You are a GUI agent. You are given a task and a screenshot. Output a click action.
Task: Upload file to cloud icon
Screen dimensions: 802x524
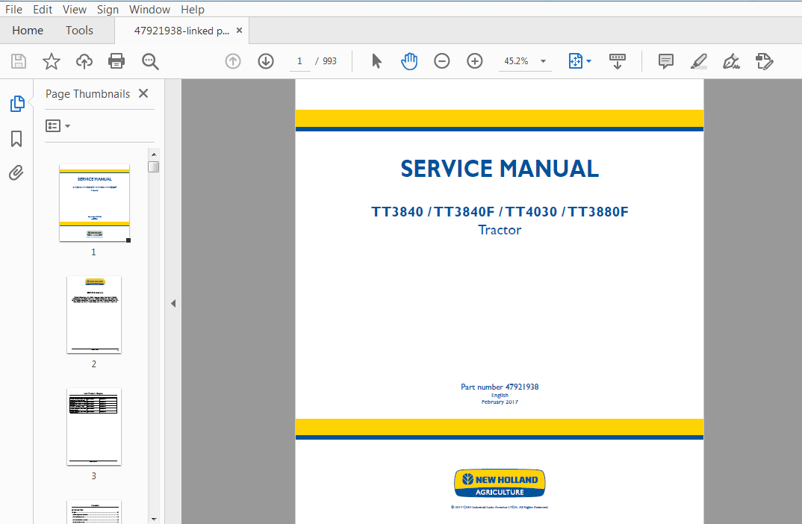click(84, 61)
